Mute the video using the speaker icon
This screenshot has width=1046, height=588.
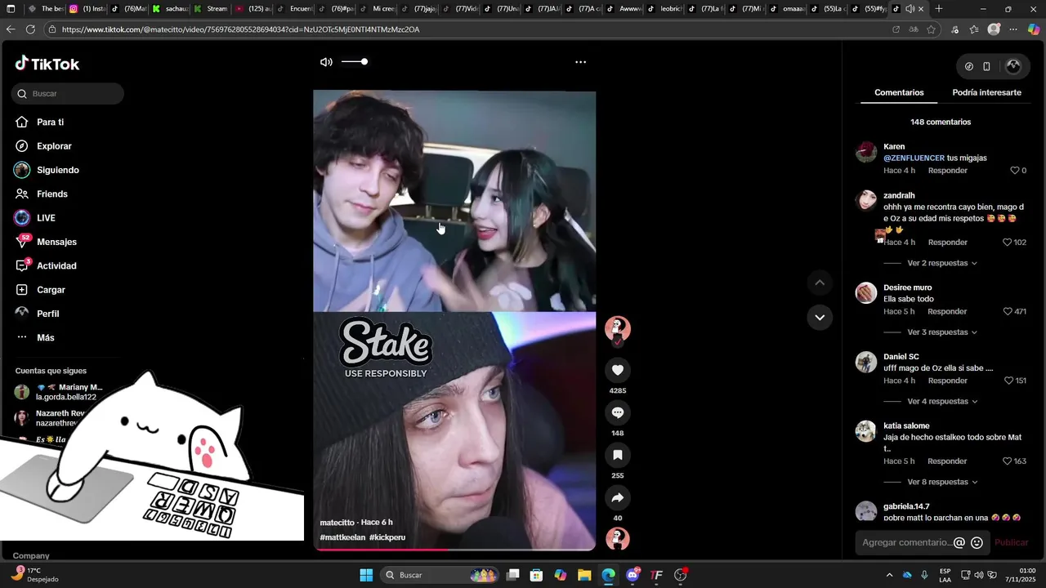(x=326, y=62)
